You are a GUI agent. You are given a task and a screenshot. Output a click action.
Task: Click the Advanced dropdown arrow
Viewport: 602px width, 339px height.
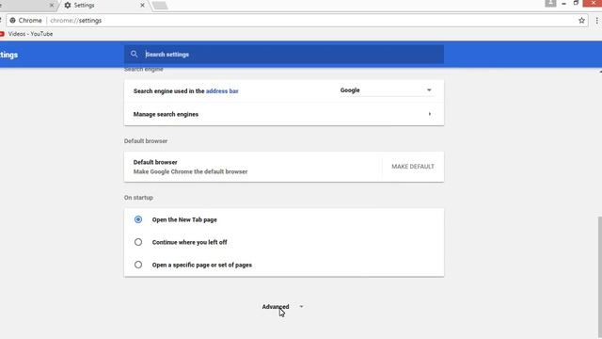[x=301, y=307]
